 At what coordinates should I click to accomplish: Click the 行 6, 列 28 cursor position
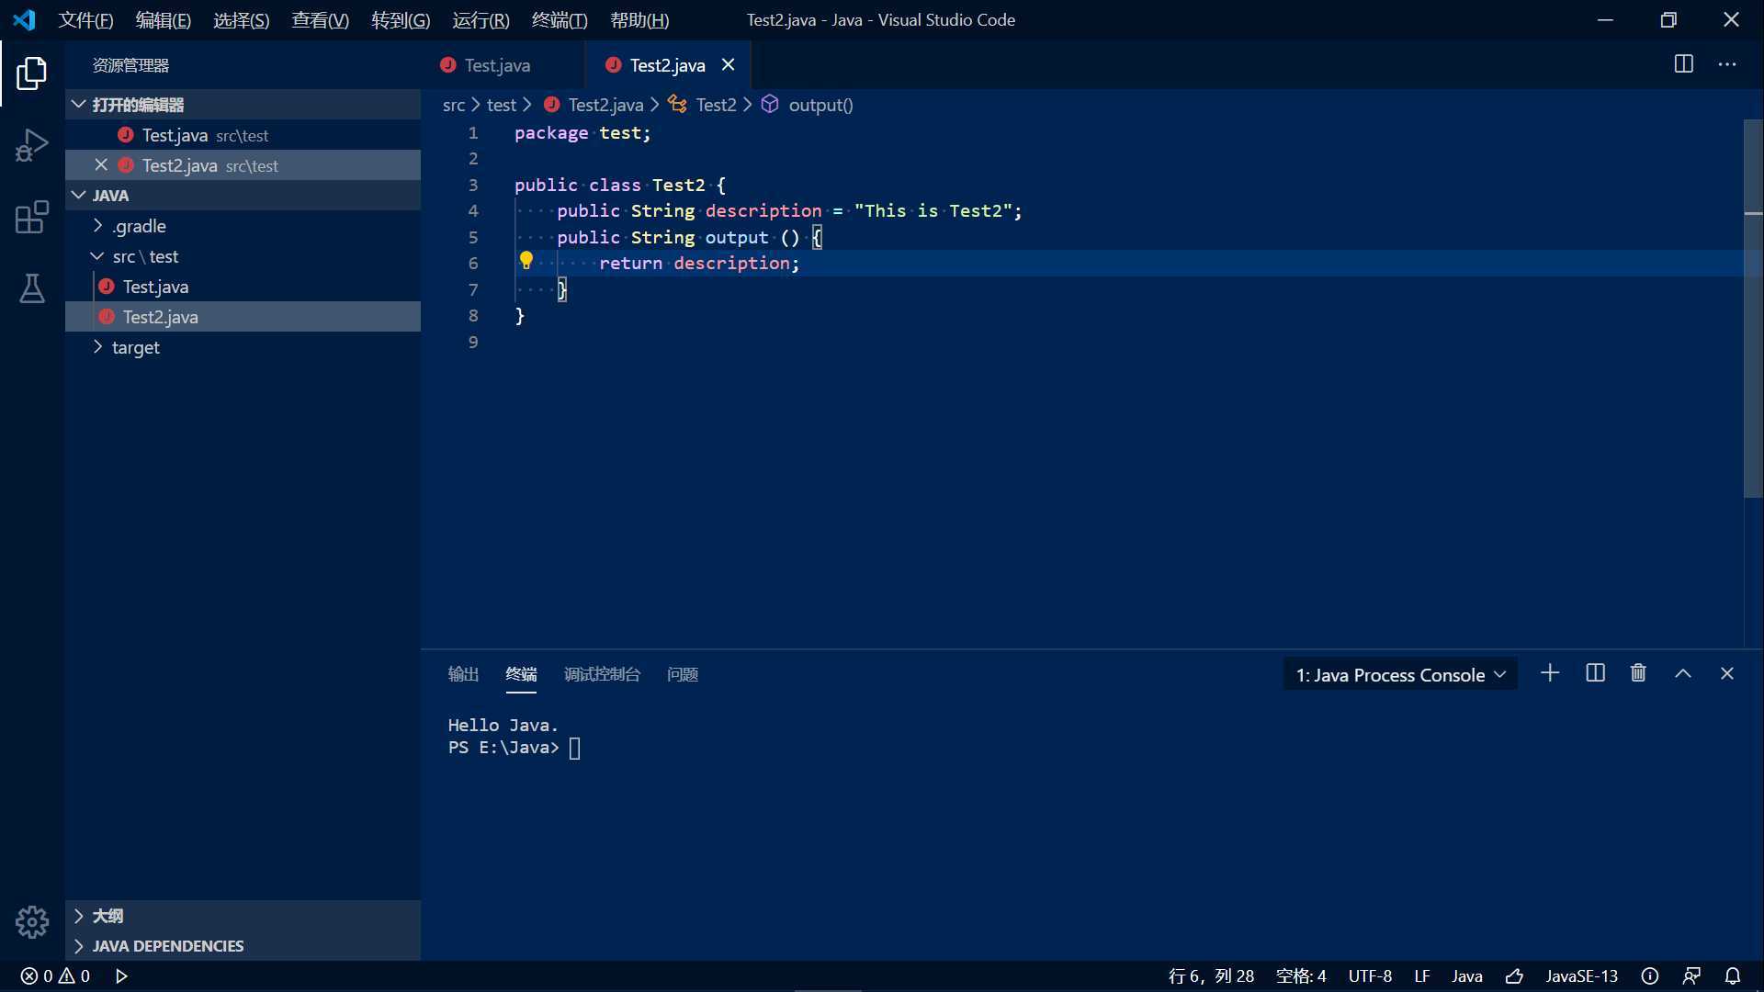(x=1211, y=975)
